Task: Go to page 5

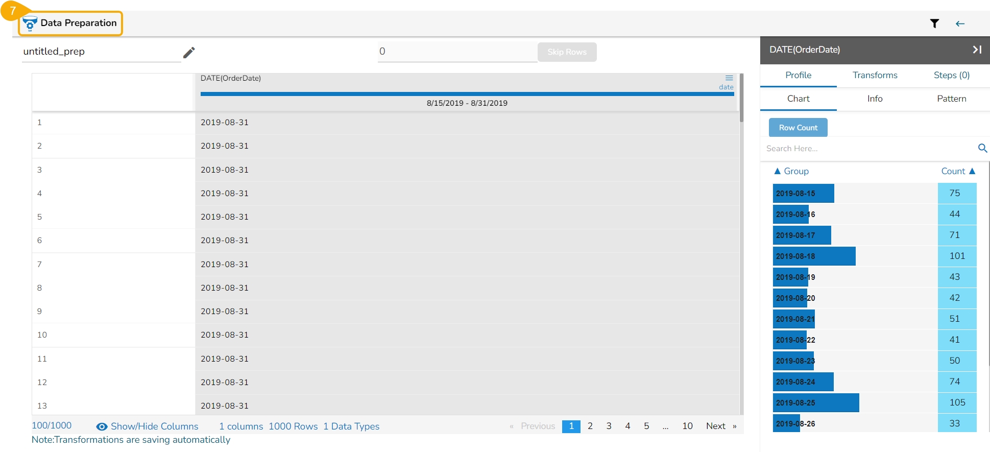Action: pyautogui.click(x=646, y=426)
